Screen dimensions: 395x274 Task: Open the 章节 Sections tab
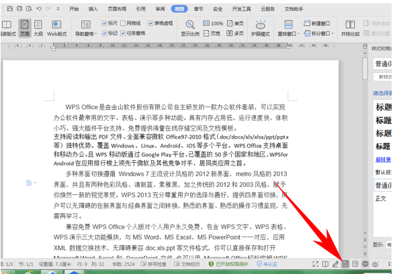(199, 9)
